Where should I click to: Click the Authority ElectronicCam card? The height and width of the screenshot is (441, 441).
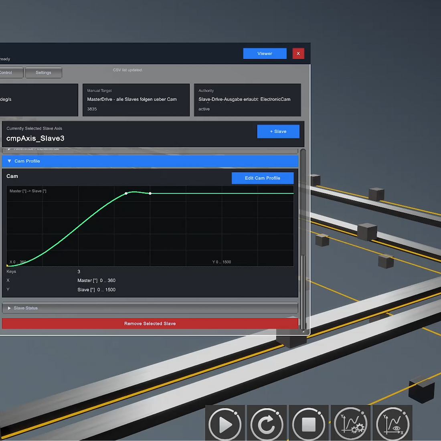click(247, 100)
